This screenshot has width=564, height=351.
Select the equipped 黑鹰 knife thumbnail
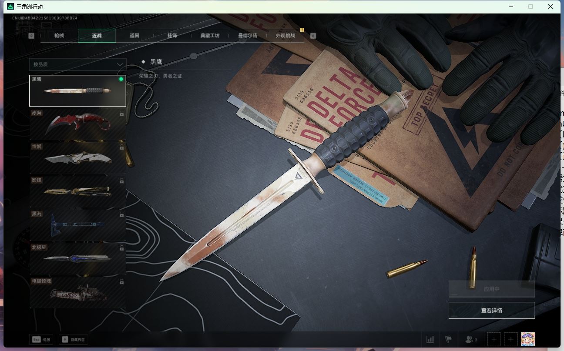coord(77,90)
